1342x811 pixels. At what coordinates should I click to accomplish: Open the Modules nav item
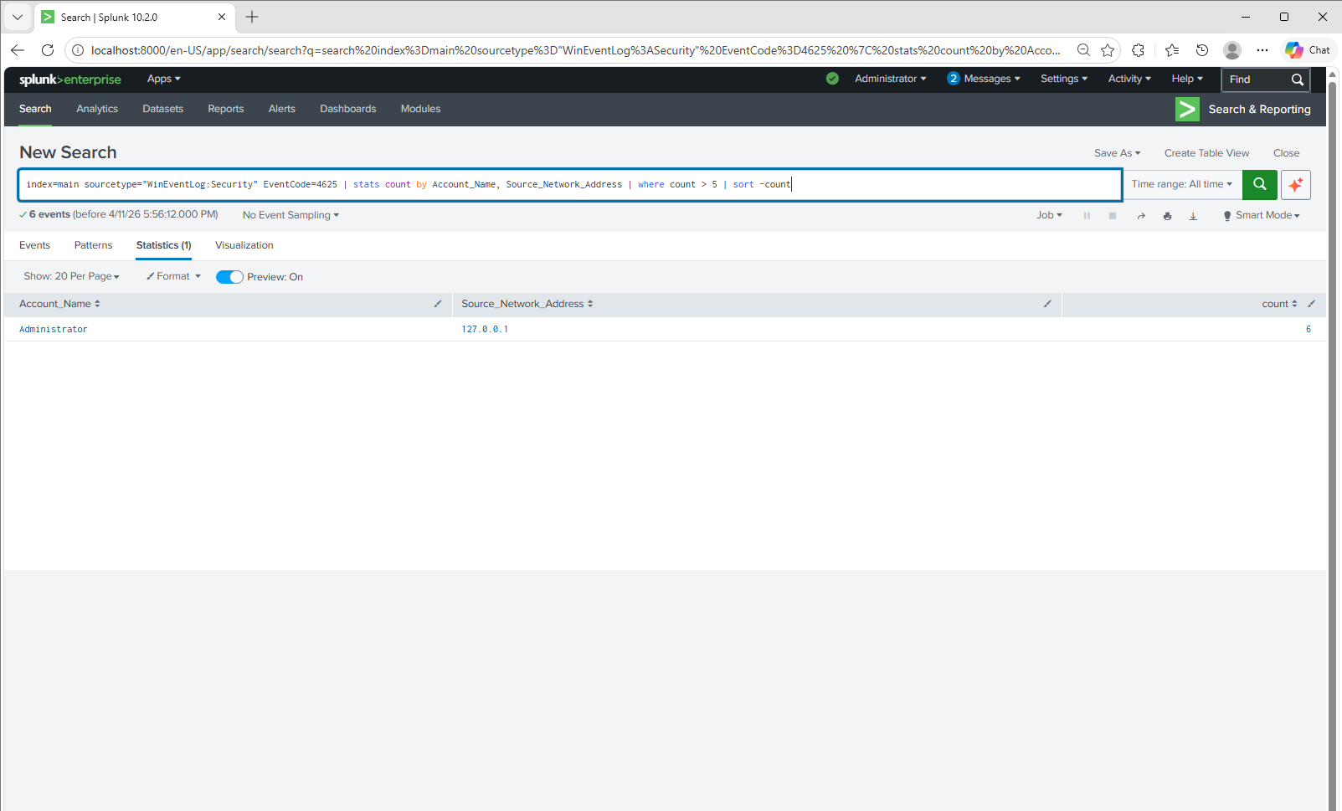[421, 109]
